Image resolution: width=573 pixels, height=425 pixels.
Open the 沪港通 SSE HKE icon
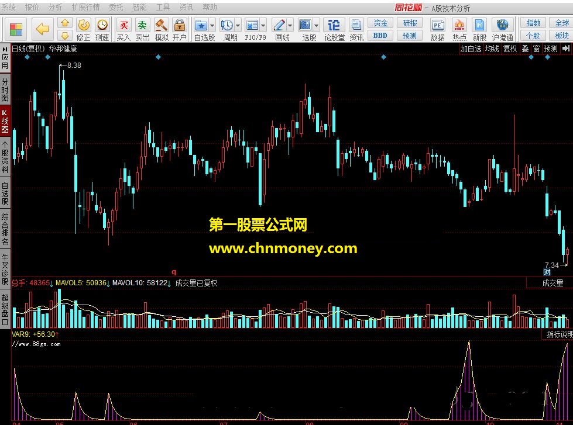point(502,30)
